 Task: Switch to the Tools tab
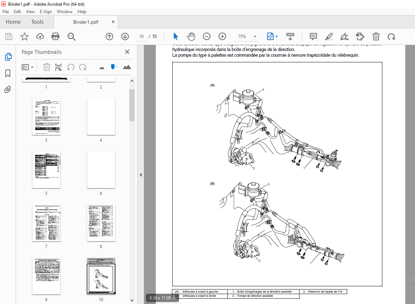[x=37, y=22]
